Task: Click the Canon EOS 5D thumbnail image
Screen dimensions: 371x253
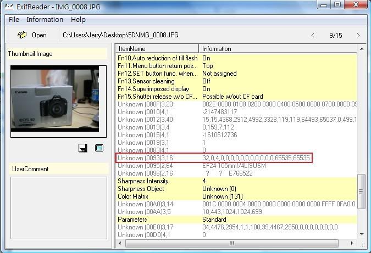Action: (55, 102)
